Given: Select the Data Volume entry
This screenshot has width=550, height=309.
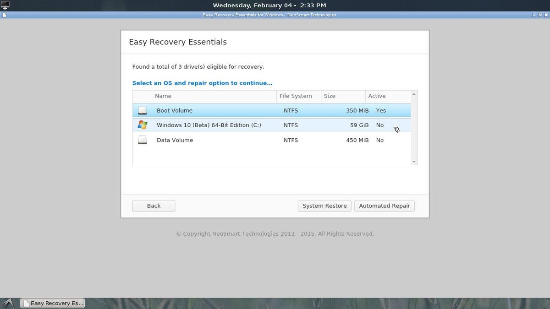Looking at the screenshot, I should (x=175, y=140).
